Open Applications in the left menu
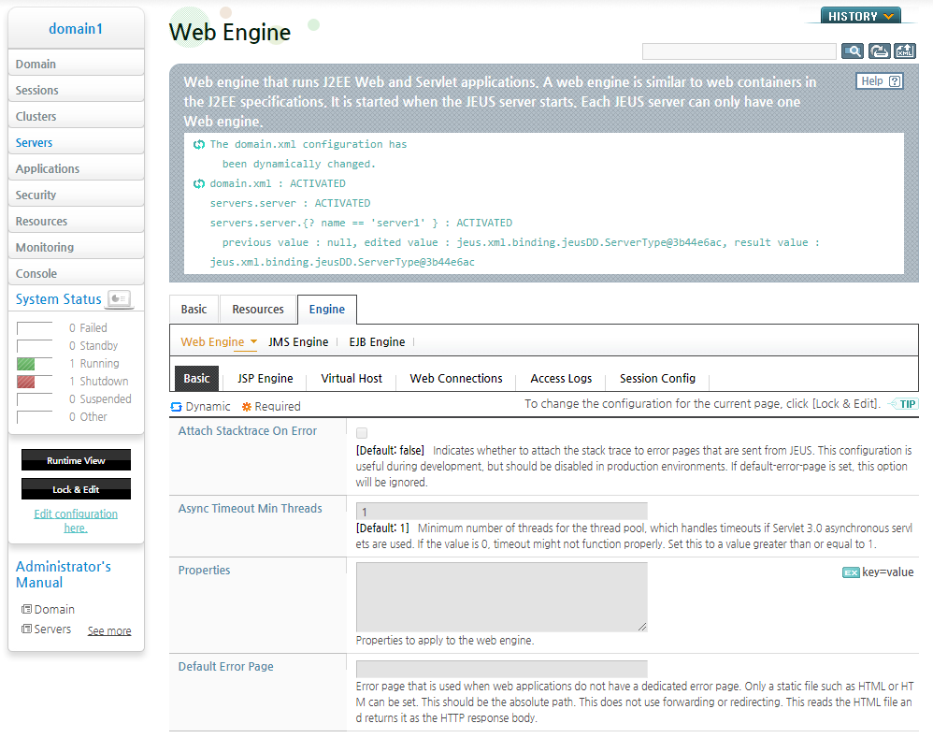The image size is (933, 738). 76,168
